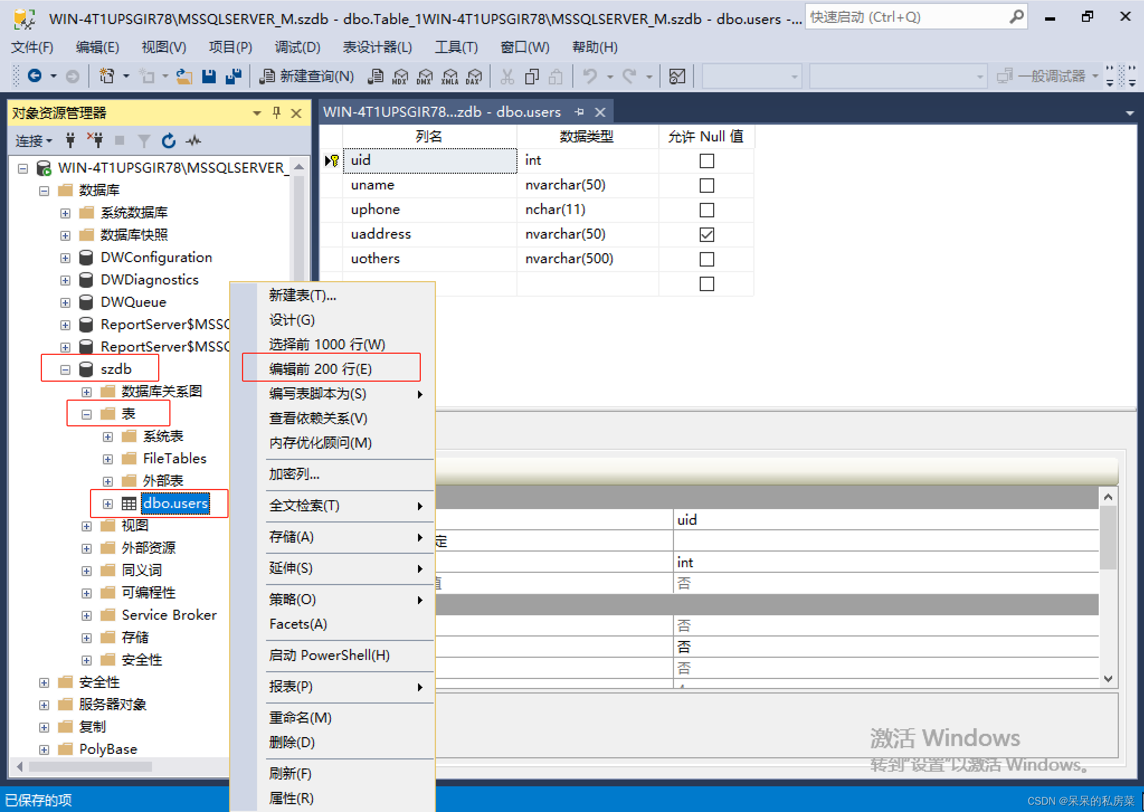The width and height of the screenshot is (1144, 812).
Task: Click the database engine query icon
Action: [x=376, y=75]
